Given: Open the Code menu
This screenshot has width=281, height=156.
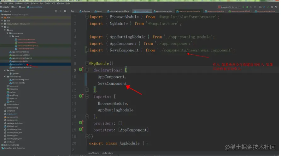Looking at the screenshot, I should pos(27,3).
